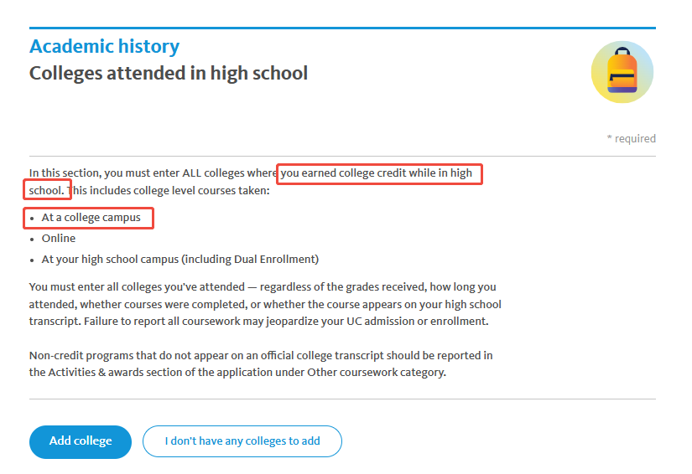Click the highlighted word "school."
This screenshot has width=692, height=474.
(x=46, y=191)
